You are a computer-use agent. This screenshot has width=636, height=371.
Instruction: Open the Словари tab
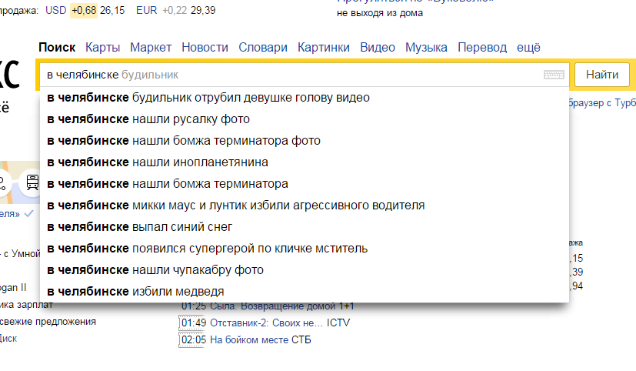click(263, 48)
